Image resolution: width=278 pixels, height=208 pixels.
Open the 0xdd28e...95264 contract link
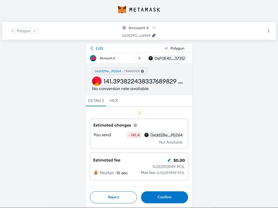click(108, 71)
